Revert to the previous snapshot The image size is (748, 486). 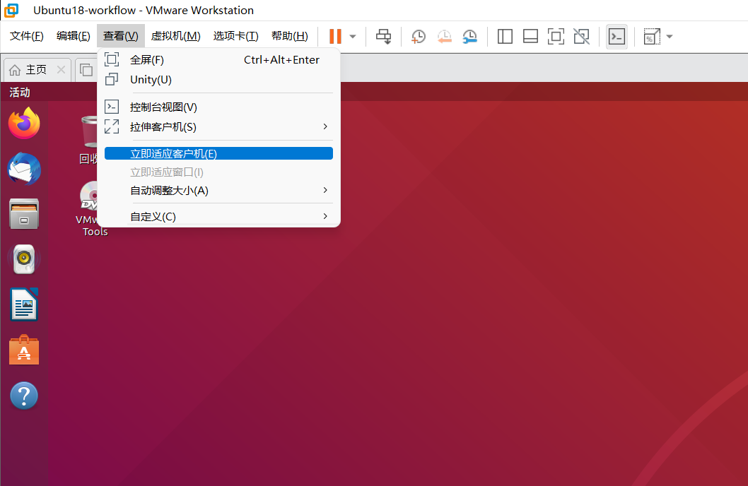pos(444,36)
